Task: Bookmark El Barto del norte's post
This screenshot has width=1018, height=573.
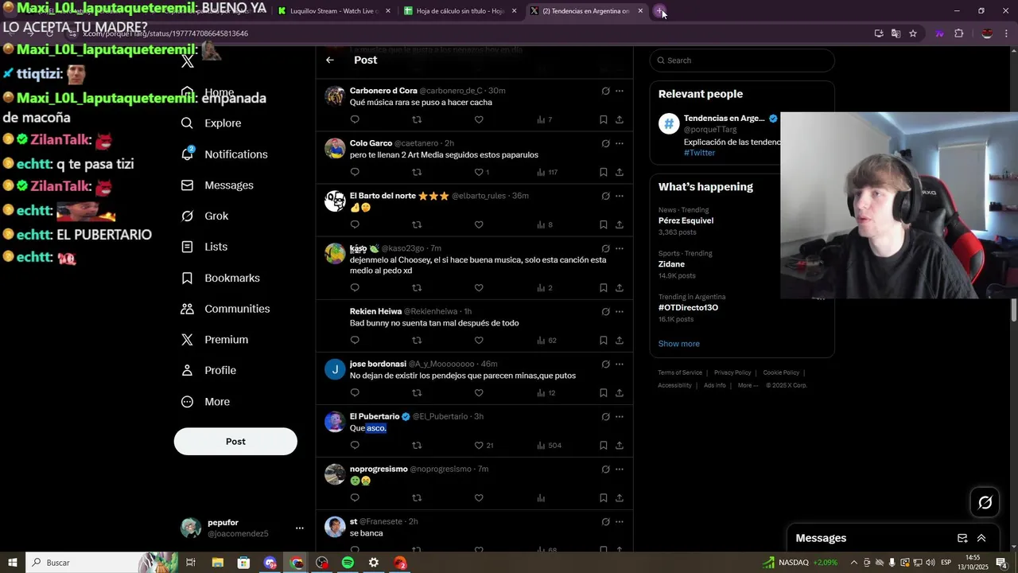Action: (x=603, y=224)
